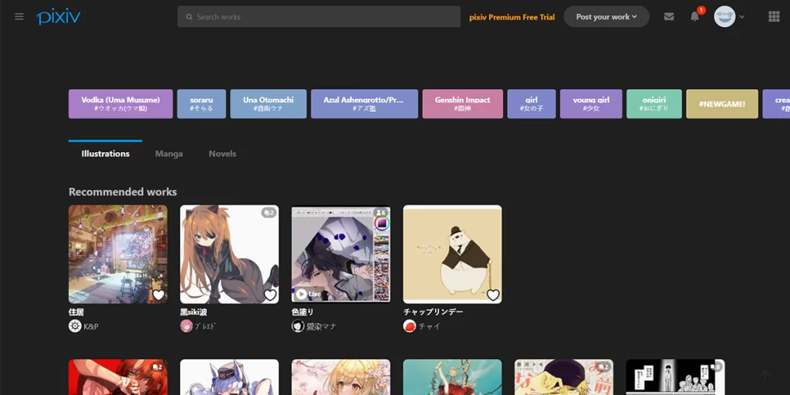This screenshot has width=790, height=395.
Task: Click the pixiv logo
Action: point(59,17)
